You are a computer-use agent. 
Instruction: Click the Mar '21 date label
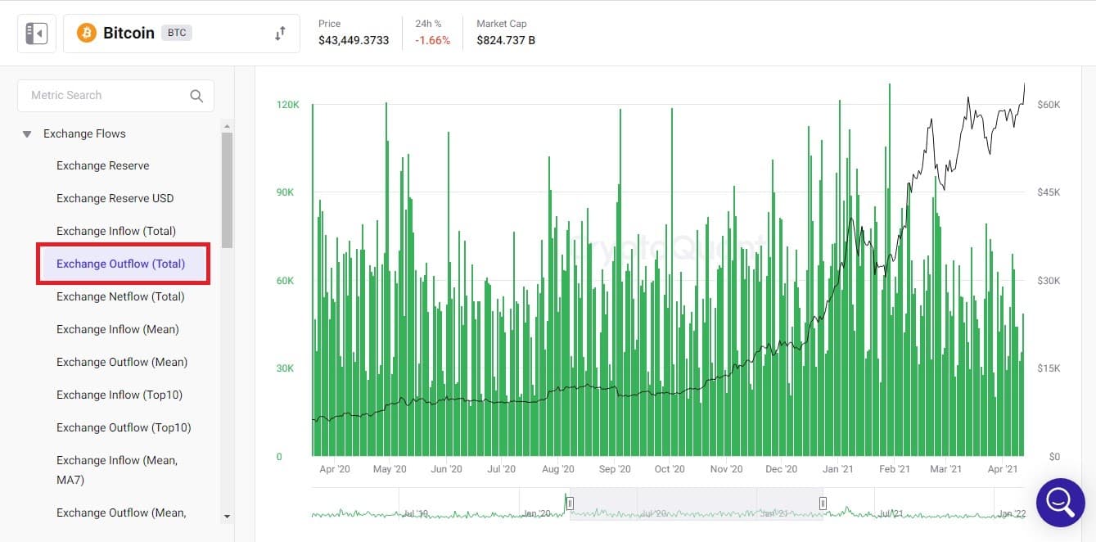pyautogui.click(x=945, y=469)
